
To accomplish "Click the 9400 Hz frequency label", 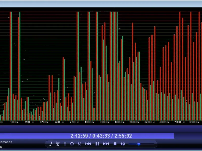I will pyautogui.click(x=194, y=122).
